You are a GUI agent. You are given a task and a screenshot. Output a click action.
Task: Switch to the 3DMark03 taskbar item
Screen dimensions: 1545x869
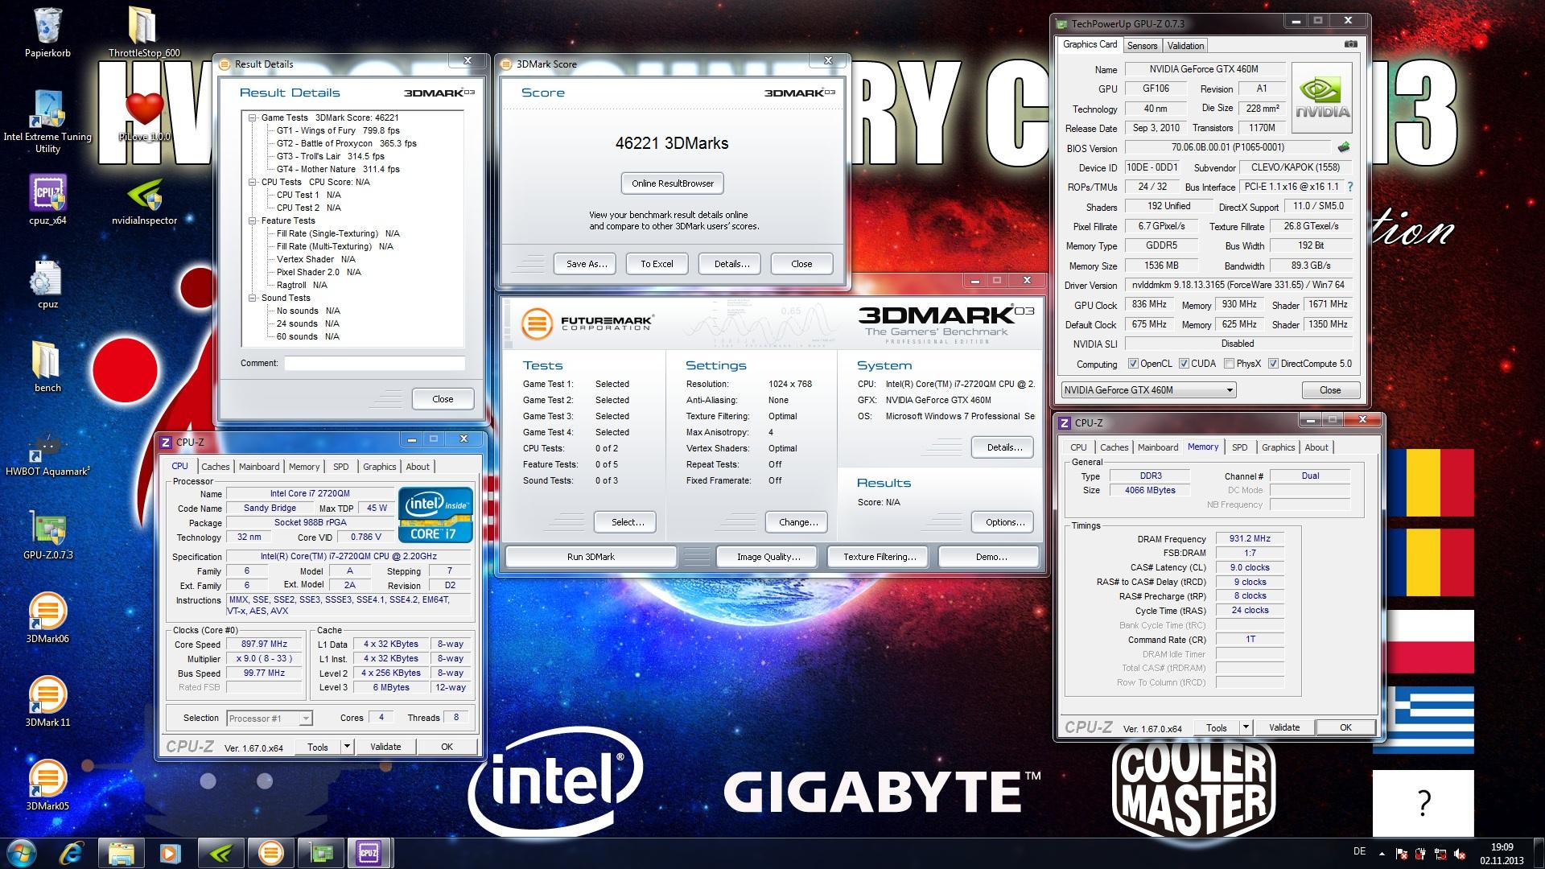pyautogui.click(x=270, y=852)
